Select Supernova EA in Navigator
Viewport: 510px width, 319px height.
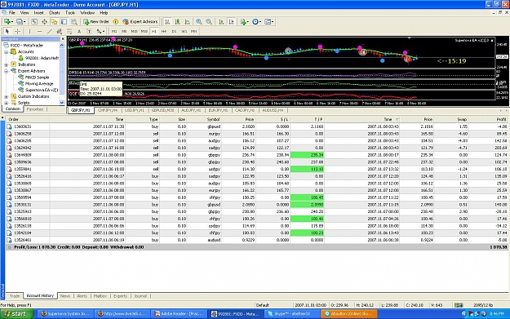point(42,90)
